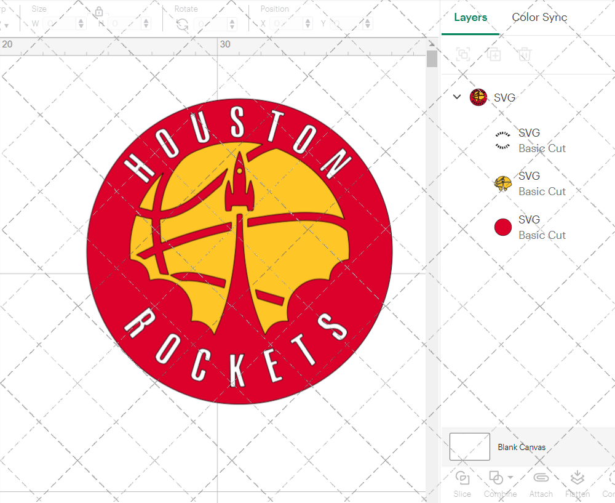Toggle the size lock aspect ratio icon
This screenshot has height=503, width=615.
pos(99,11)
